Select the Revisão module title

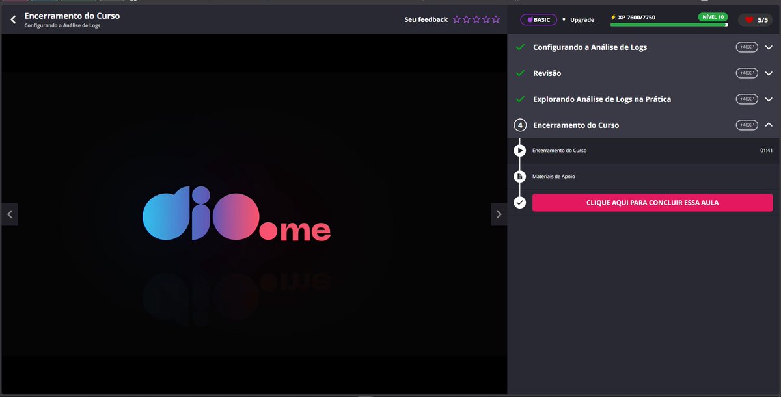click(547, 73)
